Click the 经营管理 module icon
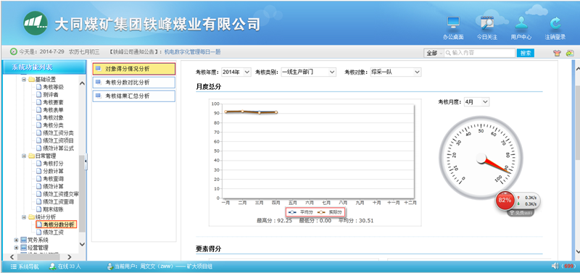Screen dimensions: 580x273 [24, 247]
